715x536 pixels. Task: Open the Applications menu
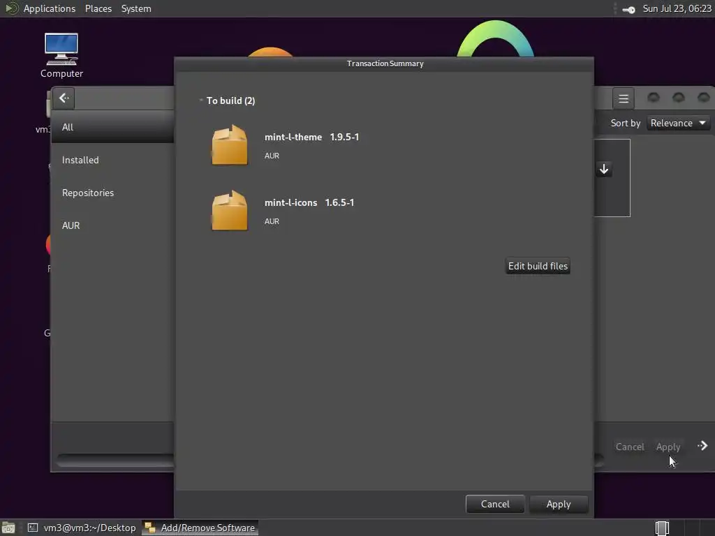click(50, 8)
